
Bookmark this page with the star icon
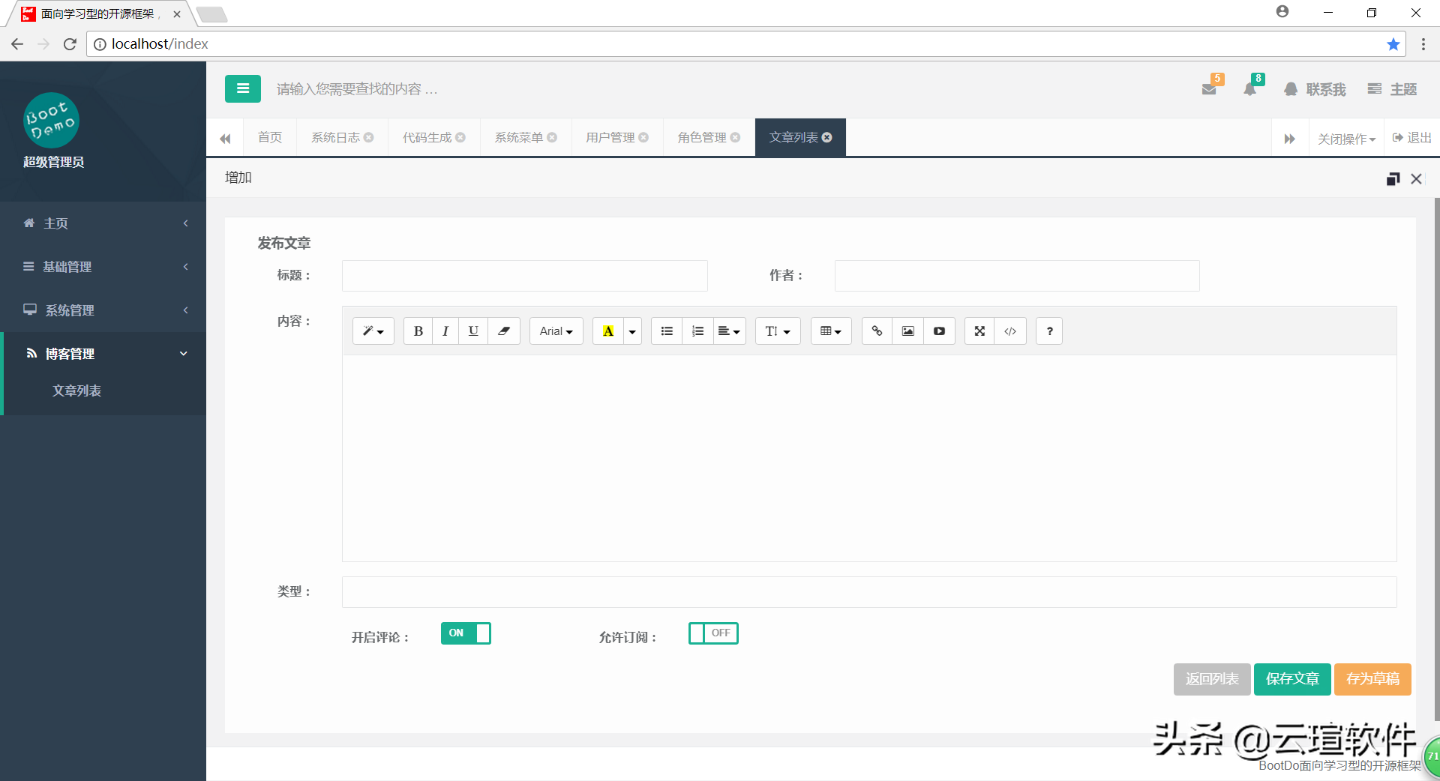click(x=1393, y=44)
